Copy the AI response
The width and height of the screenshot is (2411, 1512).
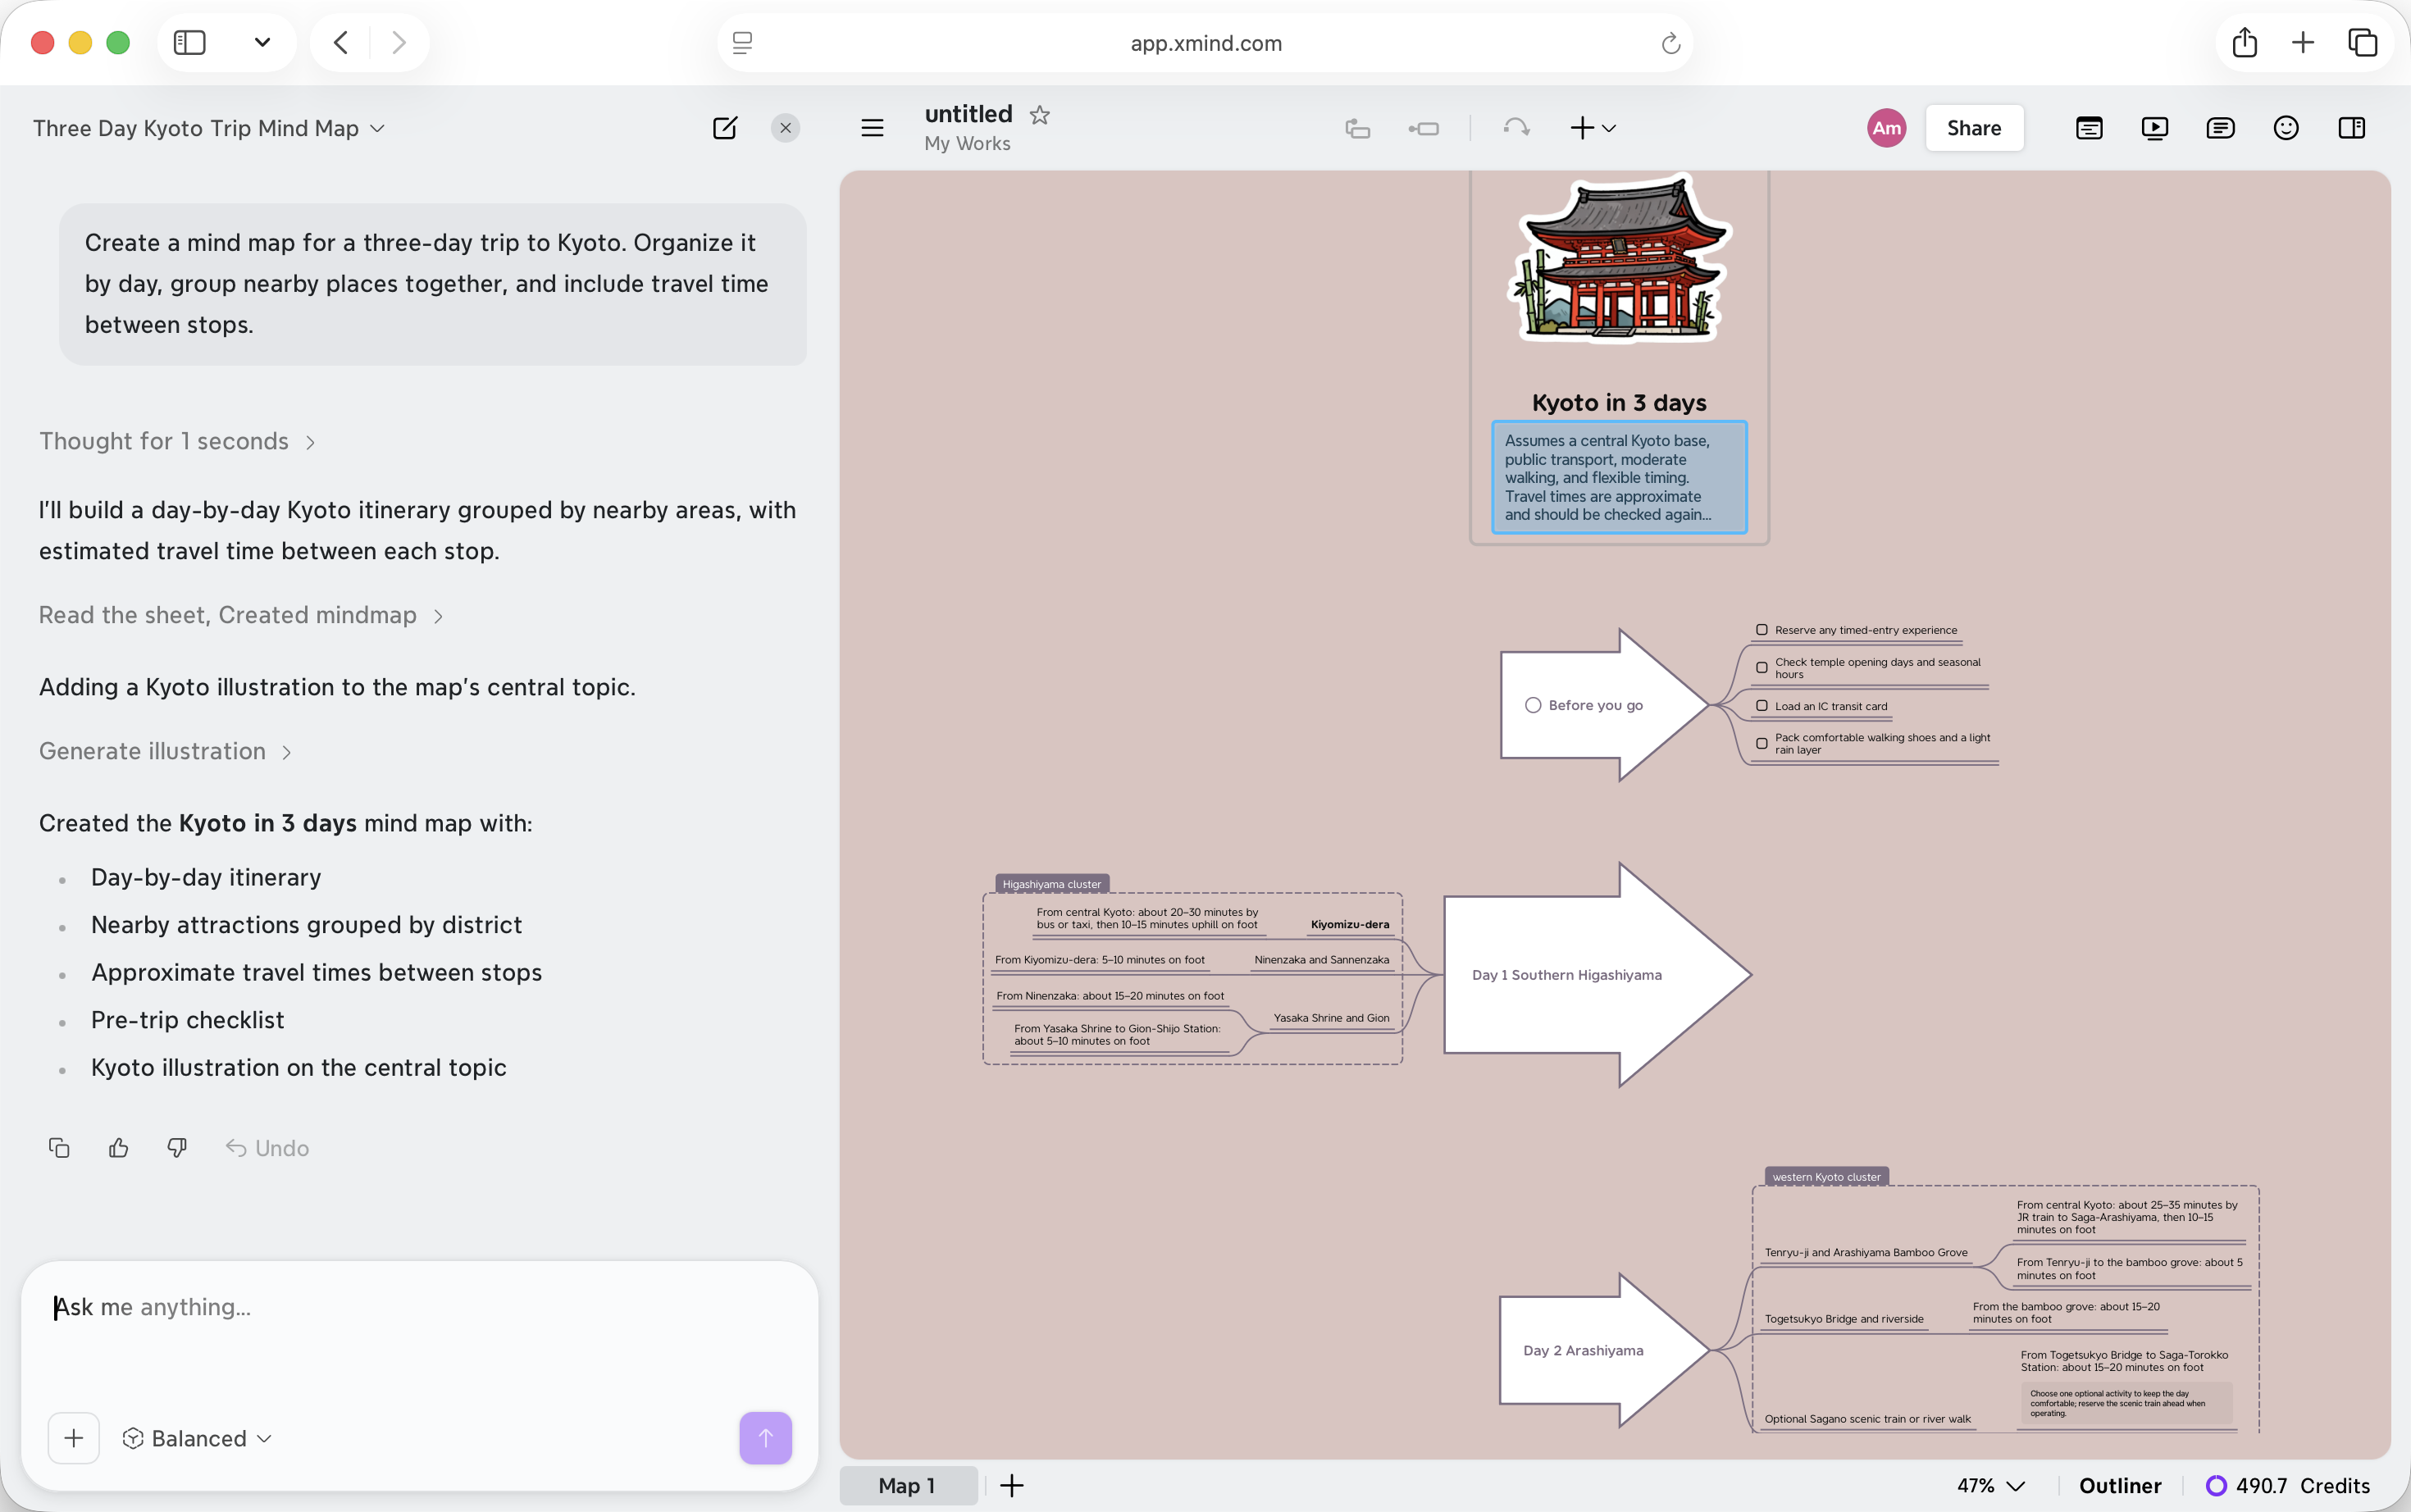point(59,1148)
